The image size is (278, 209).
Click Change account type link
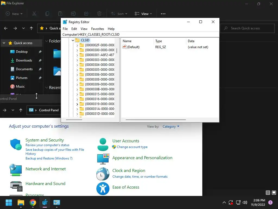132,147
